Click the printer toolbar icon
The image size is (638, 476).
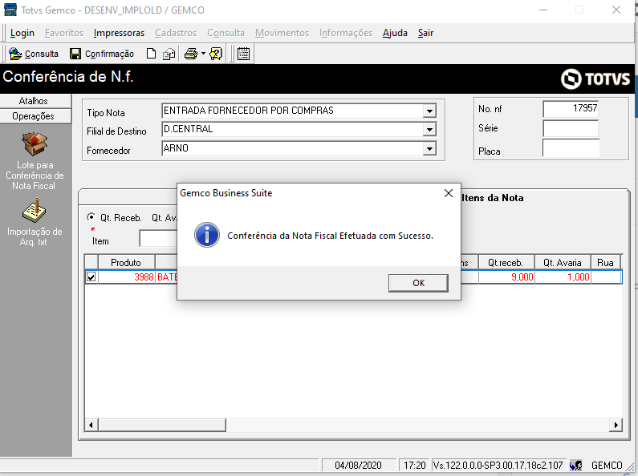pyautogui.click(x=191, y=54)
